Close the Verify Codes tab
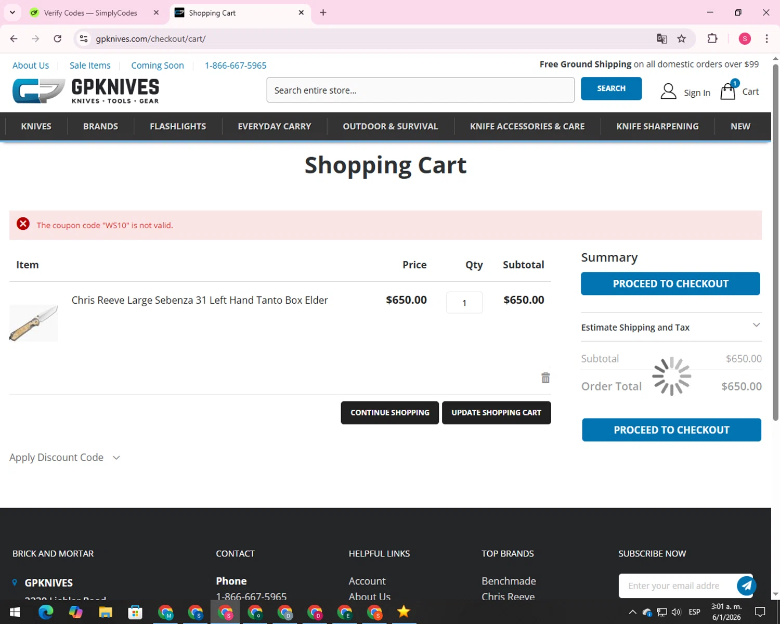 (x=156, y=12)
